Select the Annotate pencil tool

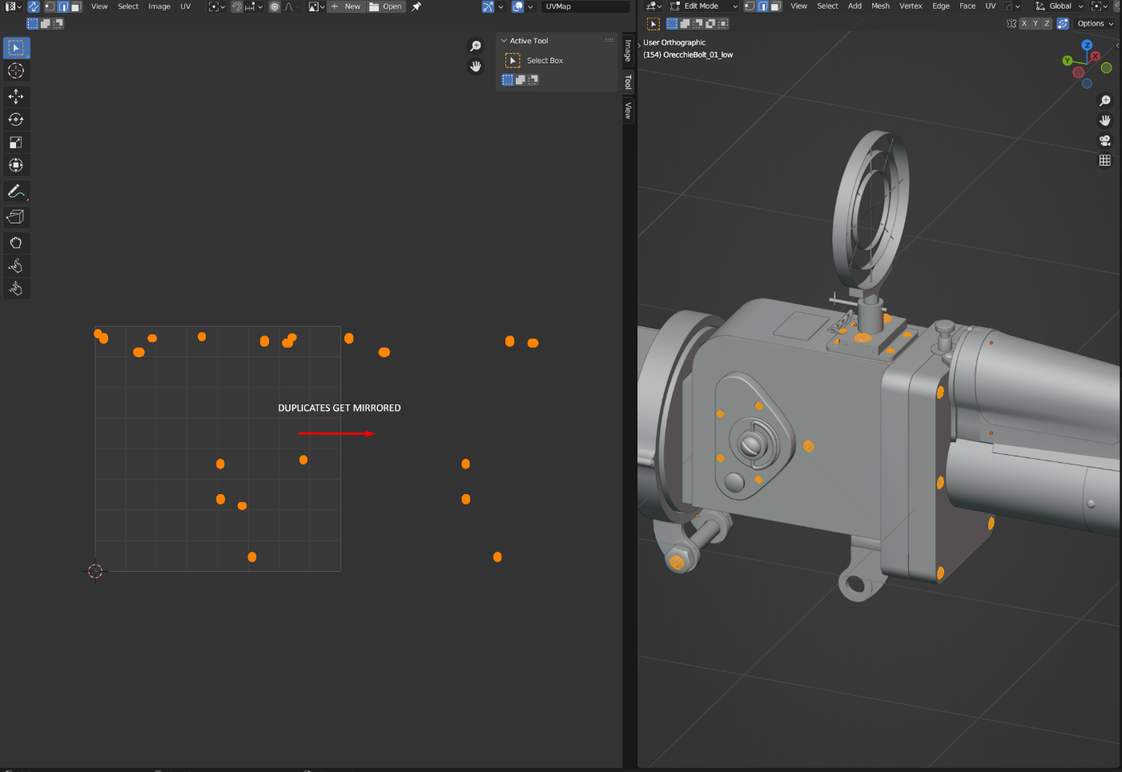(16, 192)
